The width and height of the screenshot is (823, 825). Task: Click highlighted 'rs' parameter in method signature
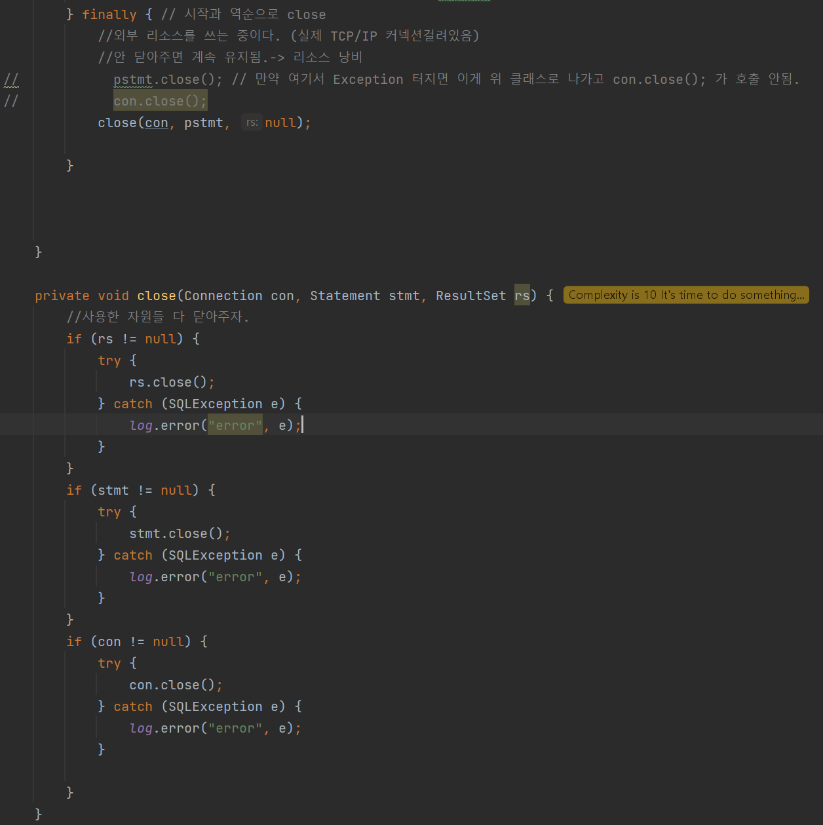(522, 296)
